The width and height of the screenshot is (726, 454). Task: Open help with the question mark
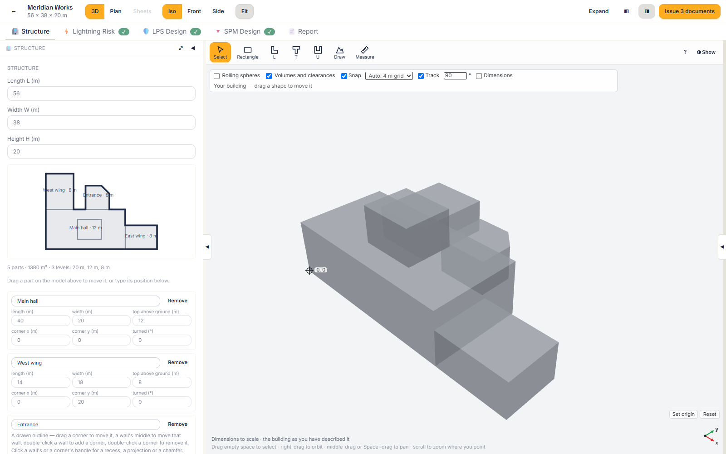click(x=685, y=52)
